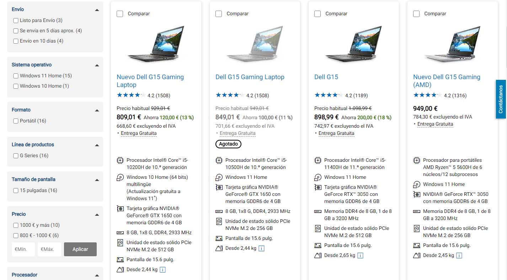507x280 pixels.
Task: Click the processor icon beside Intel Core i5-10200H
Action: pos(120,161)
